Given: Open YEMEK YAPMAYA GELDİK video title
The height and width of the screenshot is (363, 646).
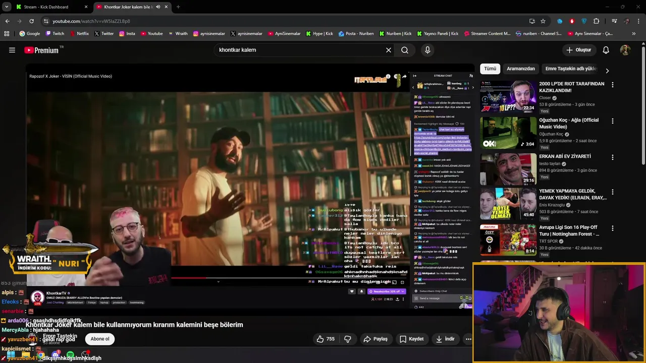Looking at the screenshot, I should tap(573, 194).
